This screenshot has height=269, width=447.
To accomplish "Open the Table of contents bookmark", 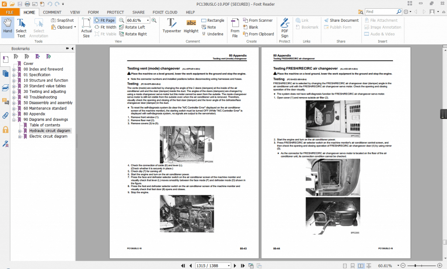I will 45,125.
